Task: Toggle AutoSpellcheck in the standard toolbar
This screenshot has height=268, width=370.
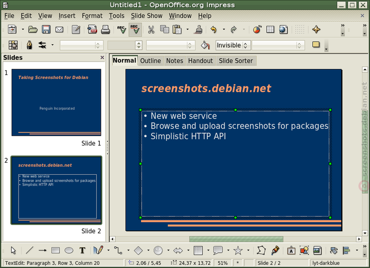Action: (x=135, y=30)
